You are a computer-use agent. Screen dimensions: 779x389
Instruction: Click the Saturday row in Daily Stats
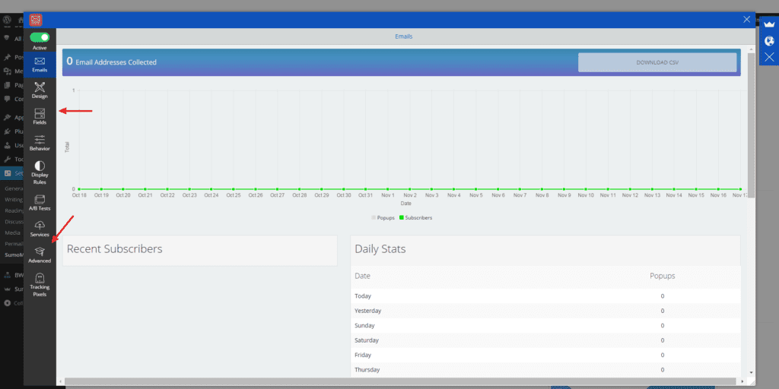point(545,340)
